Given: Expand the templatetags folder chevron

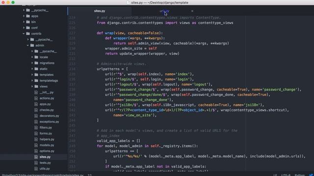Looking at the screenshot, I should click(x=32, y=80).
